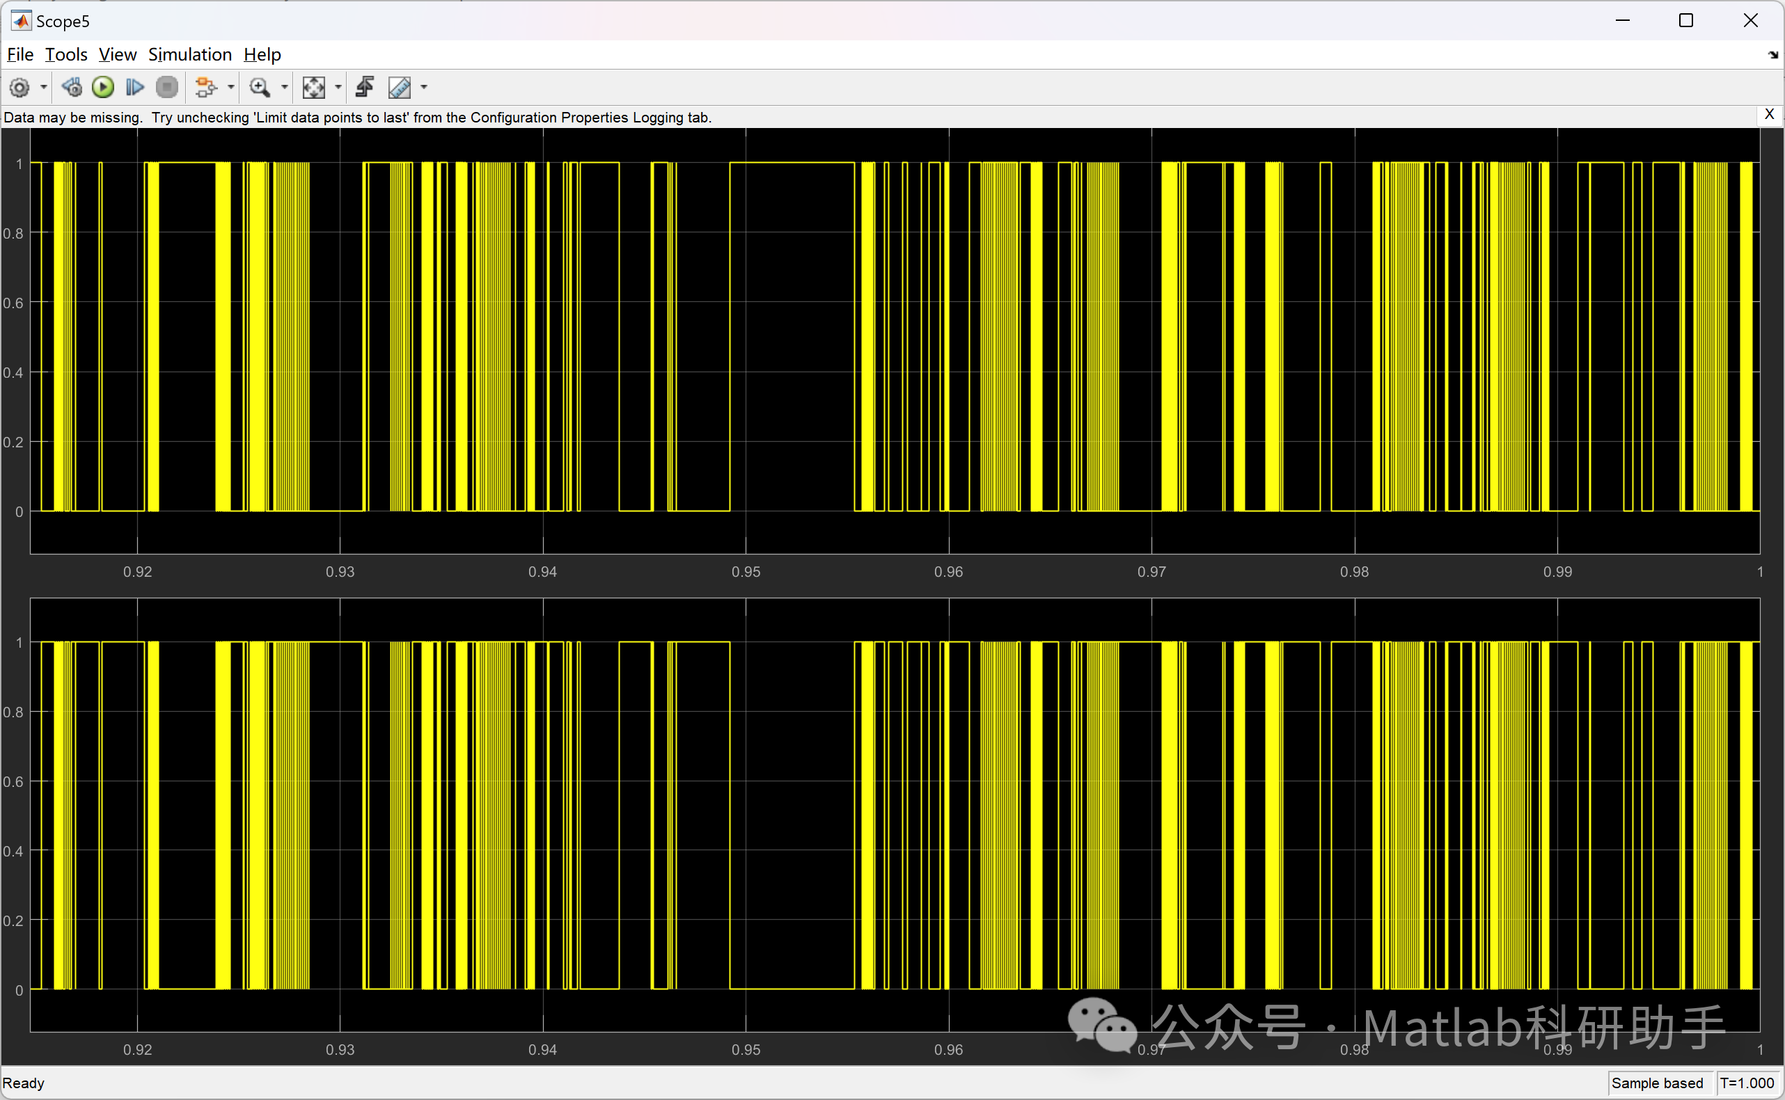Open the Tools menu
Screen dimensions: 1785x1100
tap(66, 54)
